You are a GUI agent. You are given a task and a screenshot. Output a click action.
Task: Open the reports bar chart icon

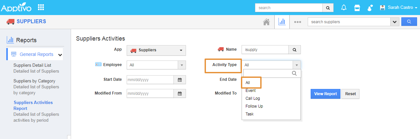coord(282,22)
